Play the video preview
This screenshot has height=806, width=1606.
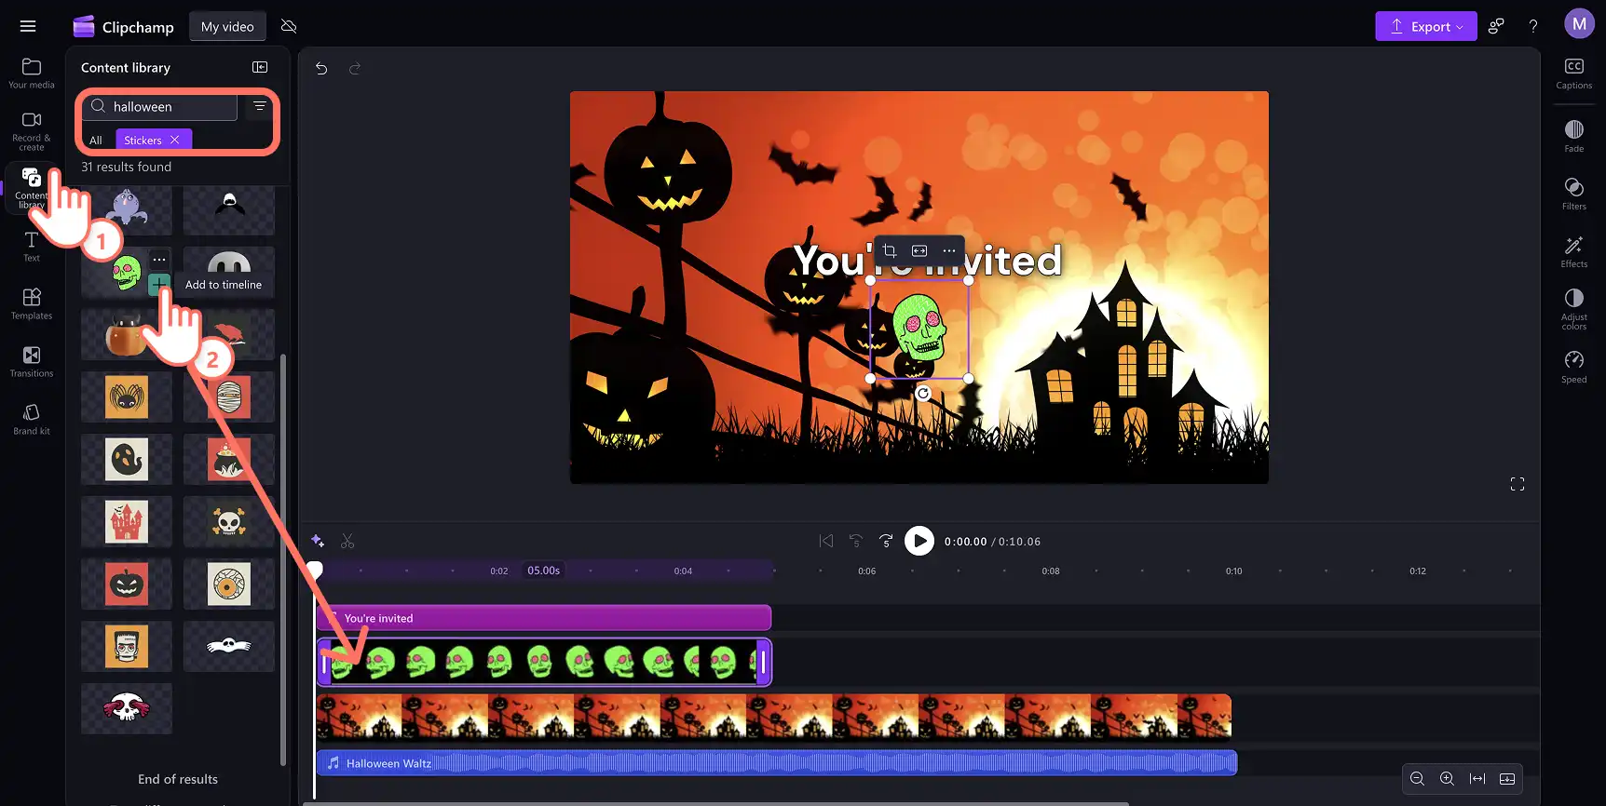tap(919, 541)
